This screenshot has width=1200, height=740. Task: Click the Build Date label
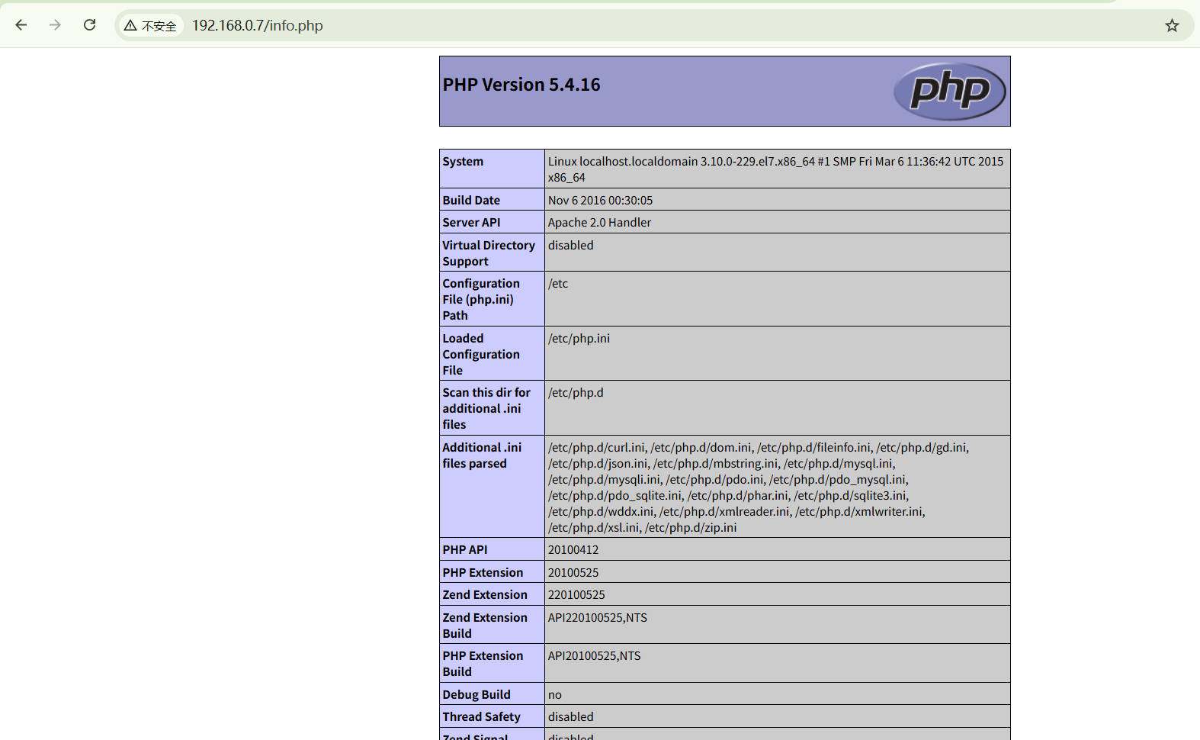pos(471,200)
